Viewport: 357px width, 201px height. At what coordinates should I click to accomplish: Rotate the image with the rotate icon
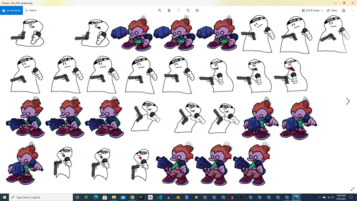point(188,10)
